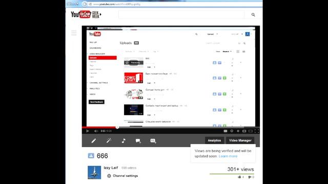Click the red TOME thumbnail in the uploads list
The height and width of the screenshot is (184, 328).
tap(134, 78)
